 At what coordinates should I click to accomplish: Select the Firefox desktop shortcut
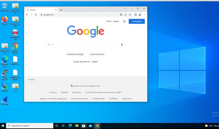(5, 20)
